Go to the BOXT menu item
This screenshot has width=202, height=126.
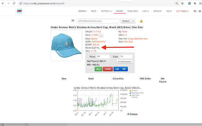[x=94, y=11]
